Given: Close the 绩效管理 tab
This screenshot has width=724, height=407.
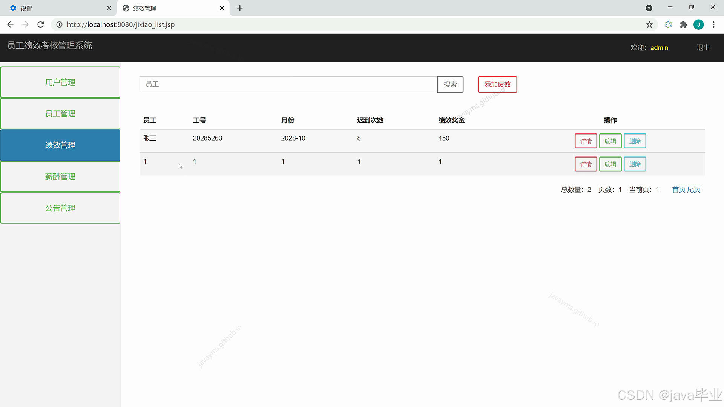Looking at the screenshot, I should pyautogui.click(x=222, y=8).
